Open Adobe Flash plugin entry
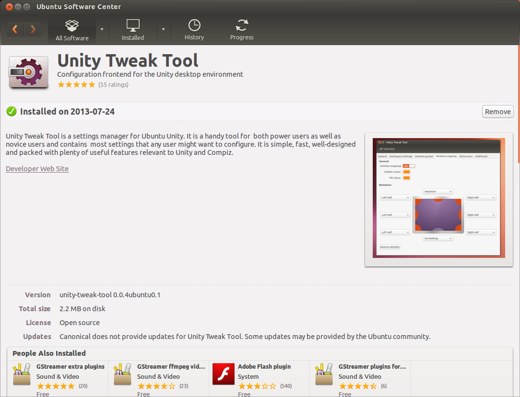This screenshot has height=397, width=520. click(264, 366)
